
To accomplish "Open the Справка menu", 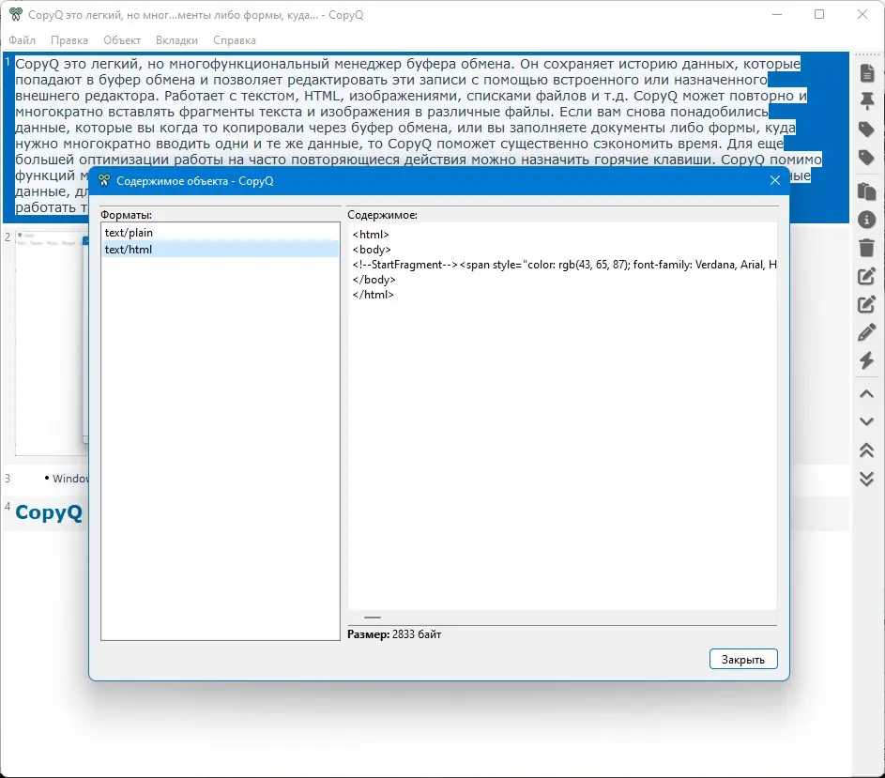I will point(235,40).
